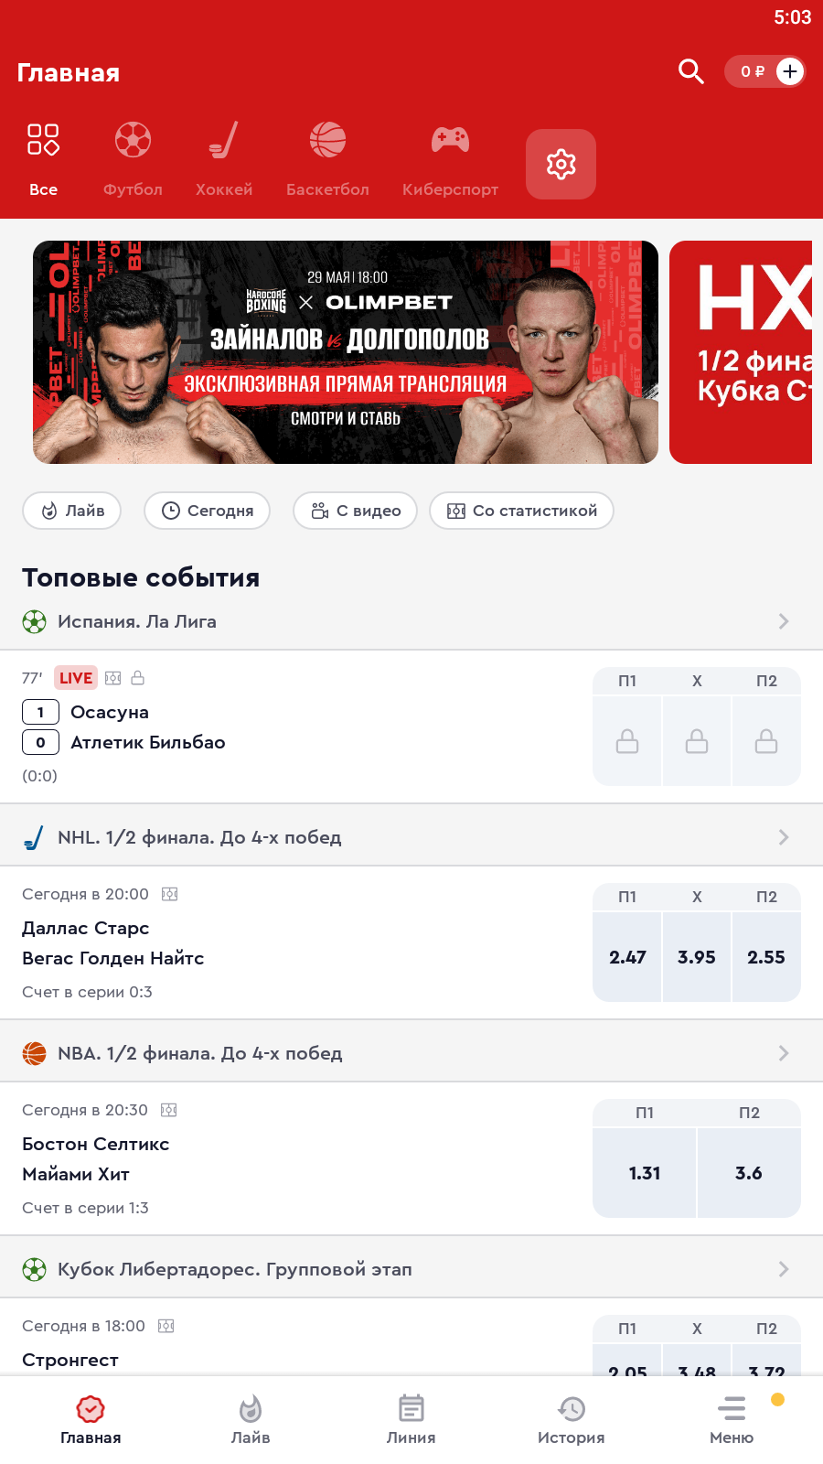
Task: Select the Hockey sport icon
Action: 223,140
